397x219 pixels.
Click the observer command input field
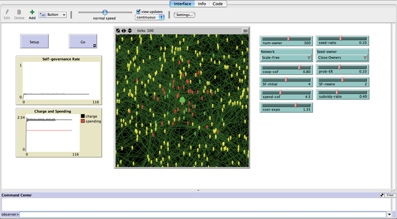point(202,214)
